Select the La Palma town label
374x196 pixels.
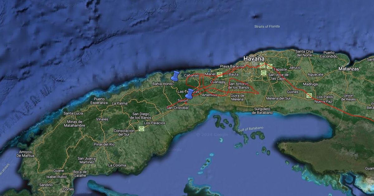tap(120, 103)
